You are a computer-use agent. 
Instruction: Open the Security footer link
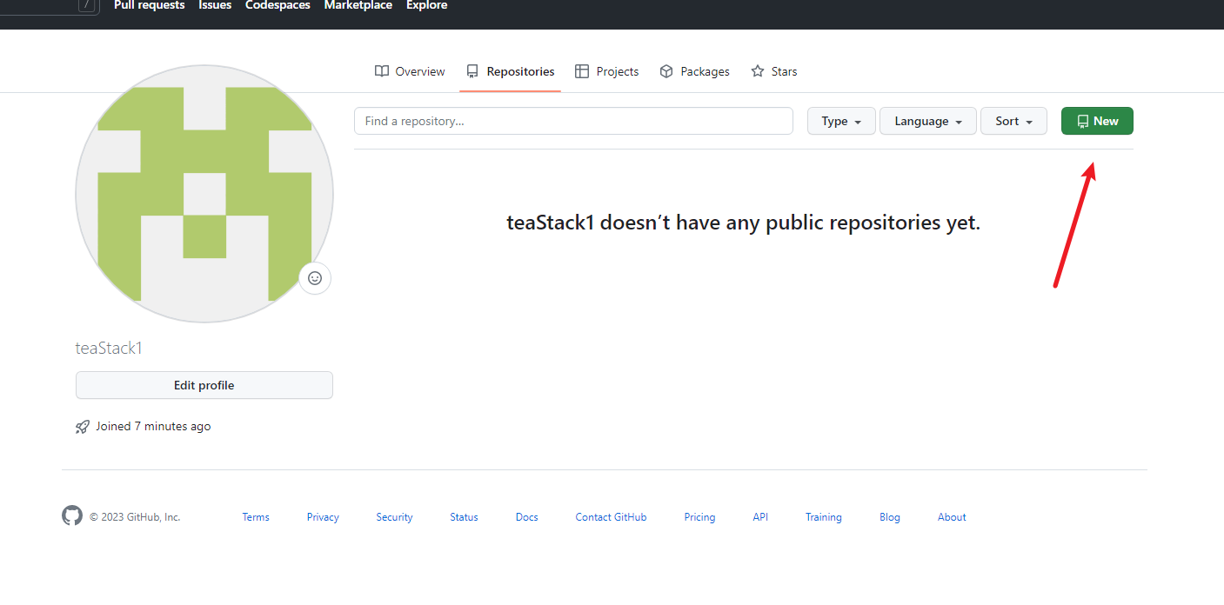[394, 517]
